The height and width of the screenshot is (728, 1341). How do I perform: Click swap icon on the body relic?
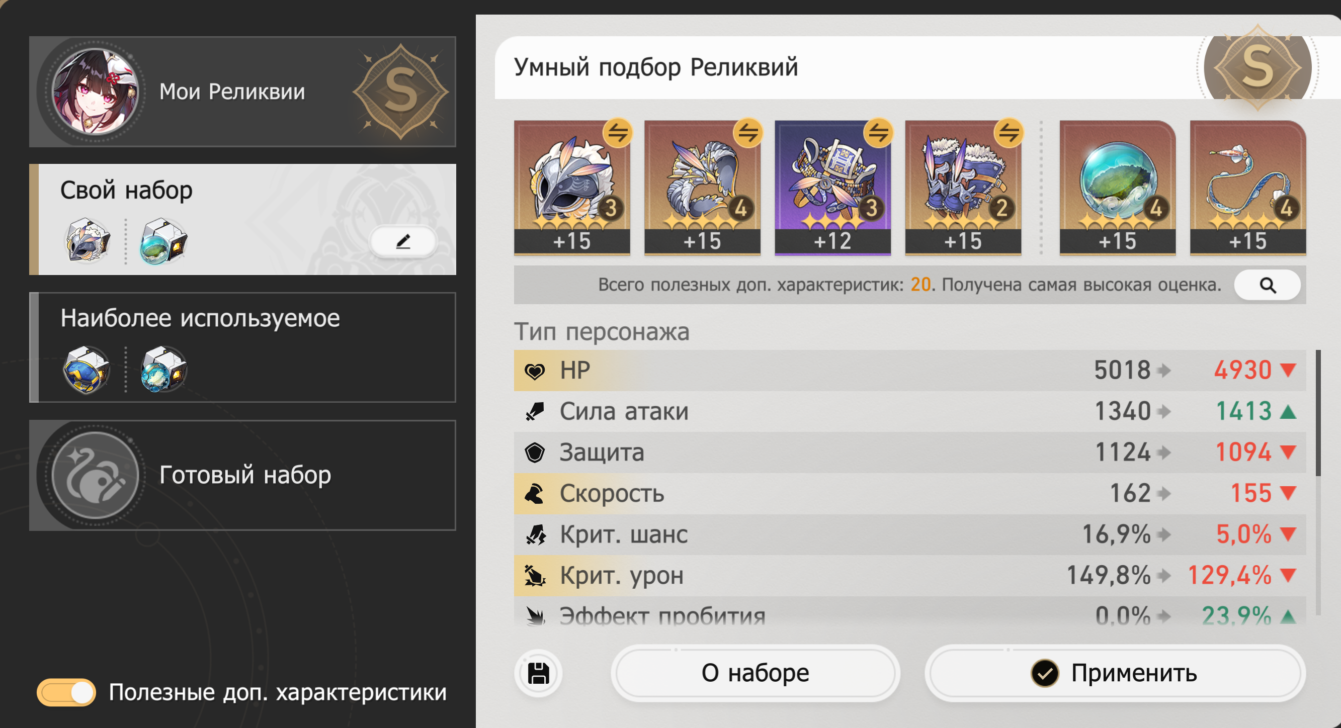pos(879,133)
